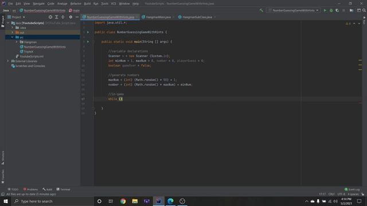The image size is (367, 206).
Task: Click Expand All icon in Project panel
Action: pos(57,17)
